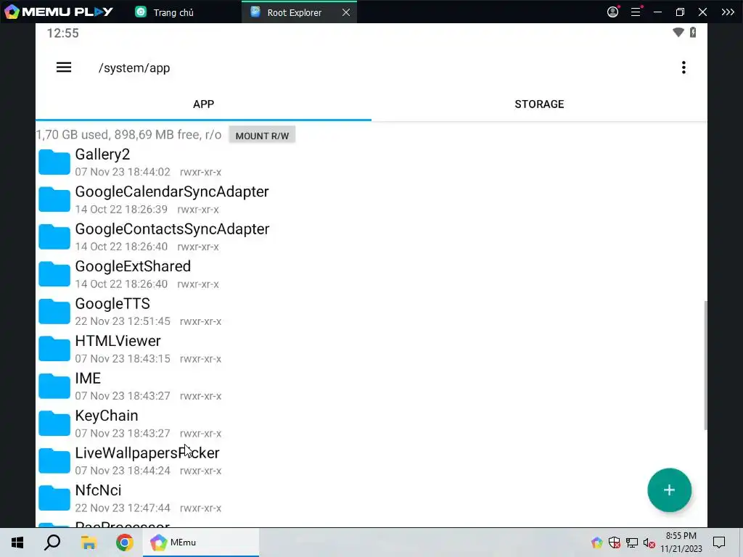
Task: Click the MEmu Play logo
Action: (59, 12)
